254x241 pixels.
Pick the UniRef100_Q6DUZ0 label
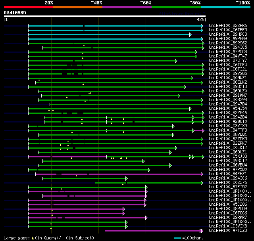tap(228, 91)
